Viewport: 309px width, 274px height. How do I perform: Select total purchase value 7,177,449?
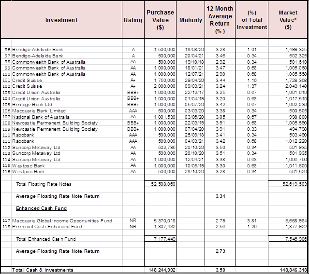click(164, 239)
